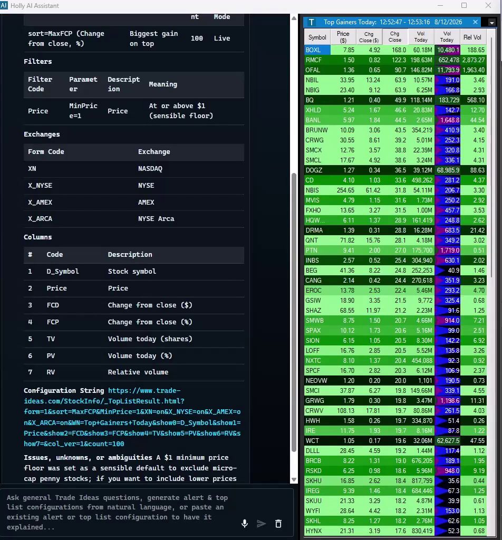502x540 pixels.
Task: Click the Filters section heading
Action: click(x=38, y=62)
